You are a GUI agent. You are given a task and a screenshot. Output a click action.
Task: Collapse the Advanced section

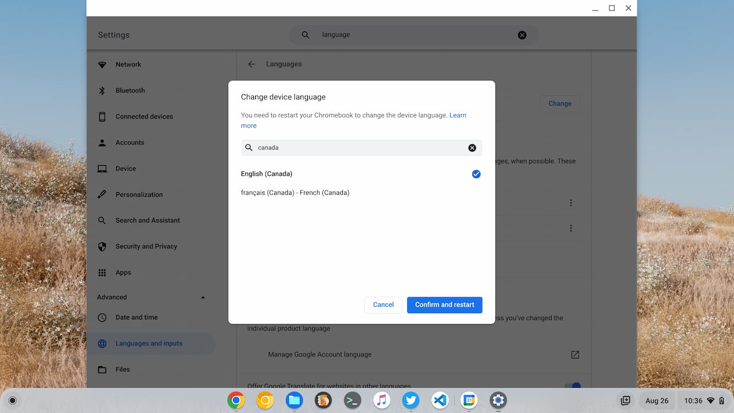[x=202, y=297]
